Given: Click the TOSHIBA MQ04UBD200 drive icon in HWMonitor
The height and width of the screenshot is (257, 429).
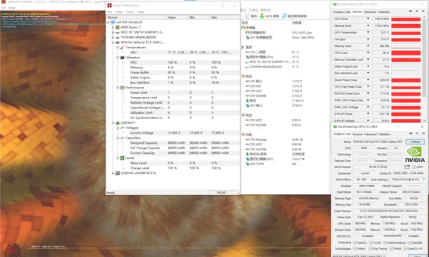Looking at the screenshot, I should click(118, 37).
